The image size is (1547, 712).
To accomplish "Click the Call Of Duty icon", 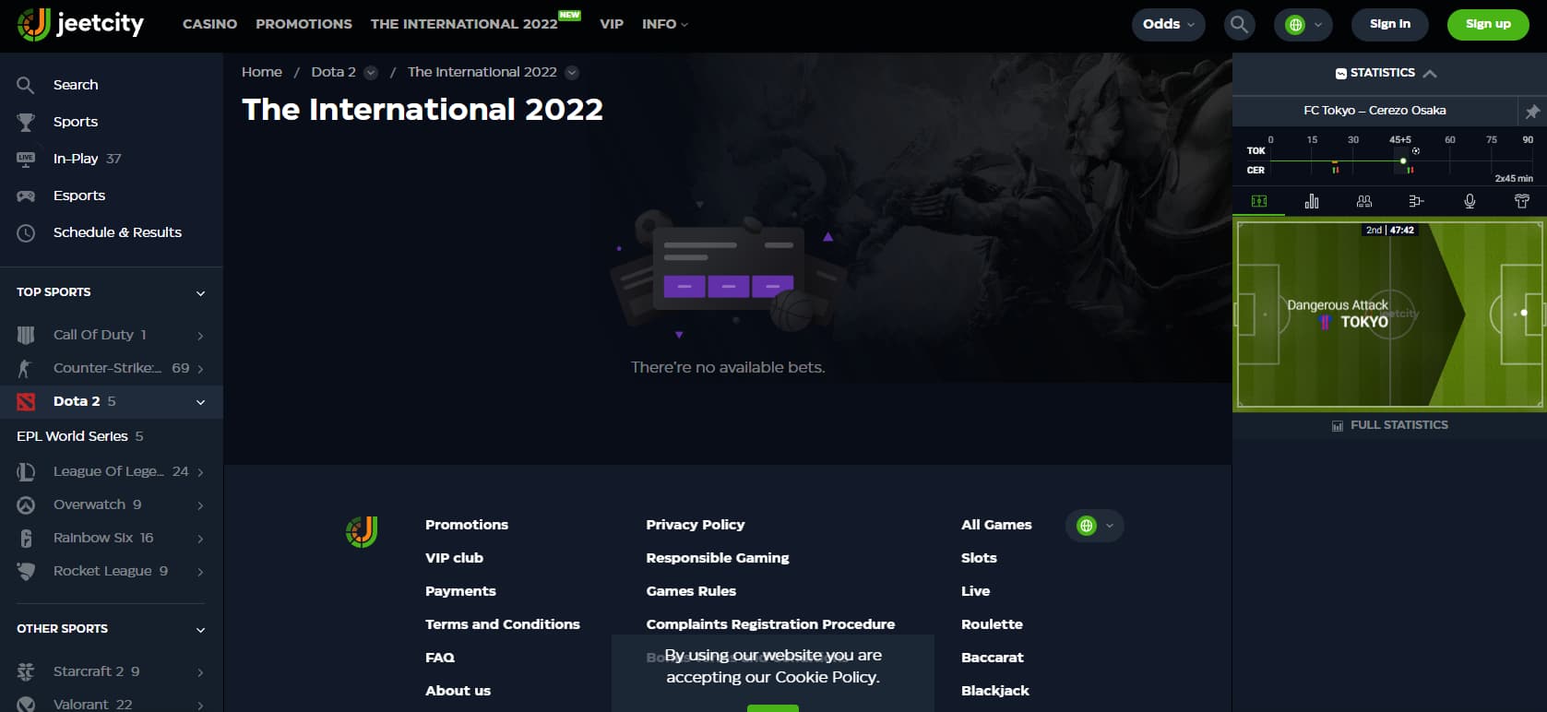I will 26,335.
